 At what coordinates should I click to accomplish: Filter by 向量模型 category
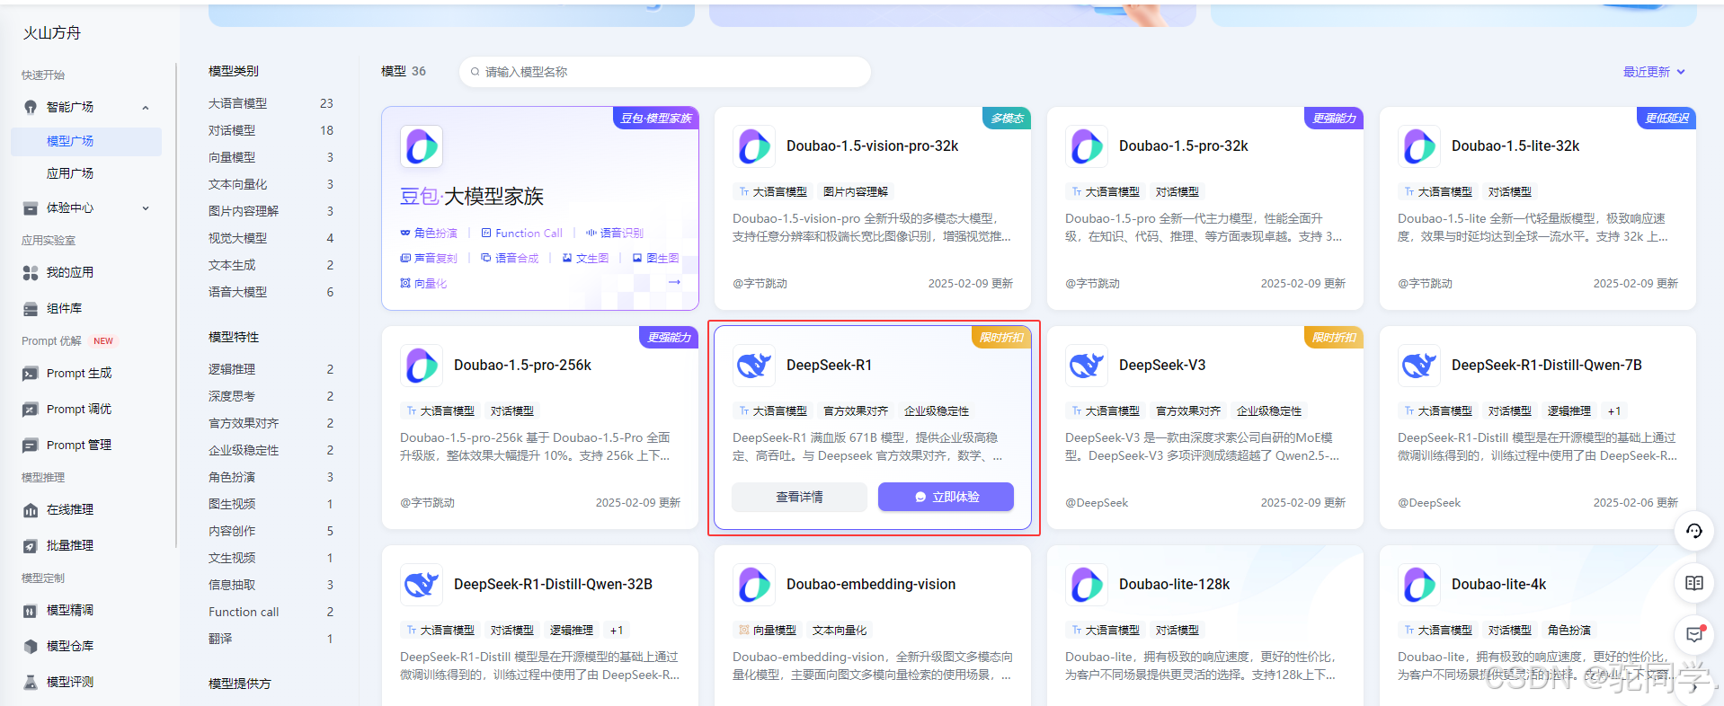click(x=271, y=157)
